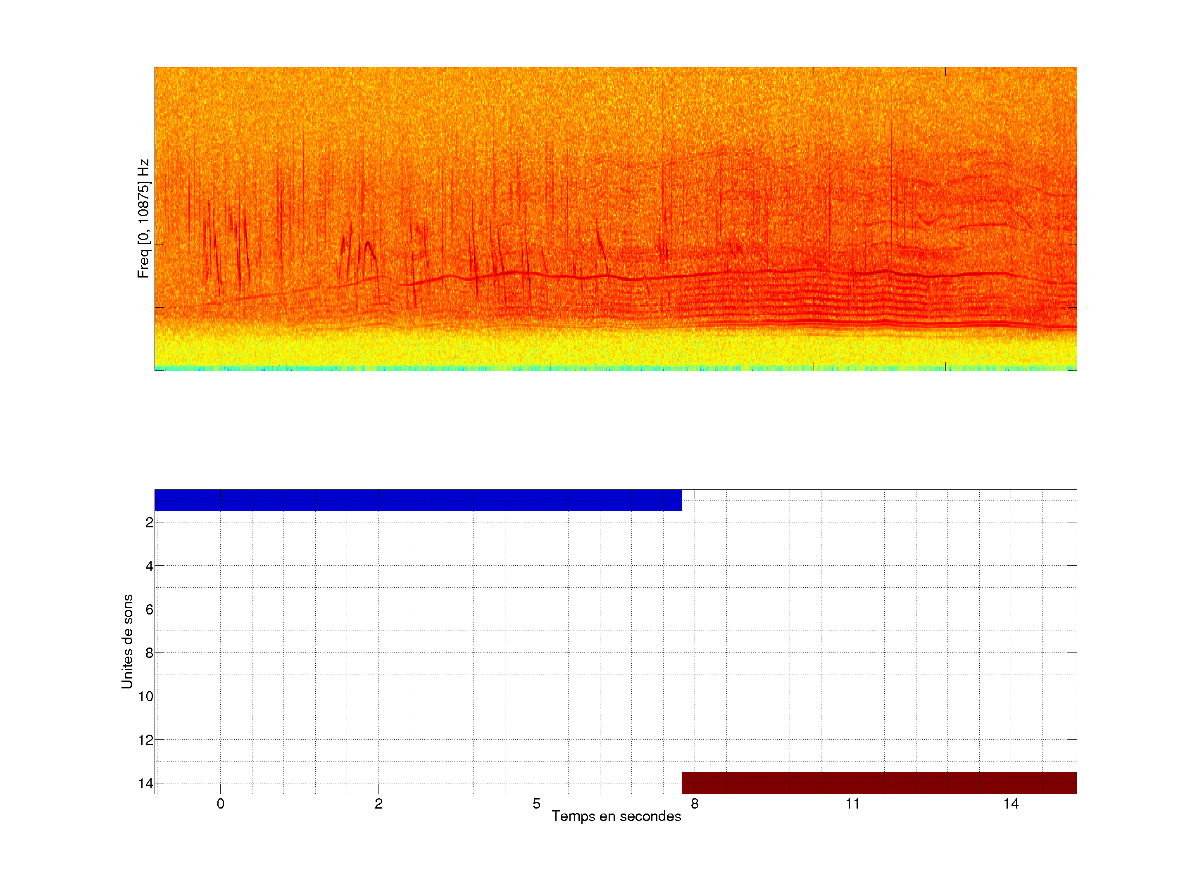Click y-axis tick label 2
The image size is (1190, 892).
[149, 523]
